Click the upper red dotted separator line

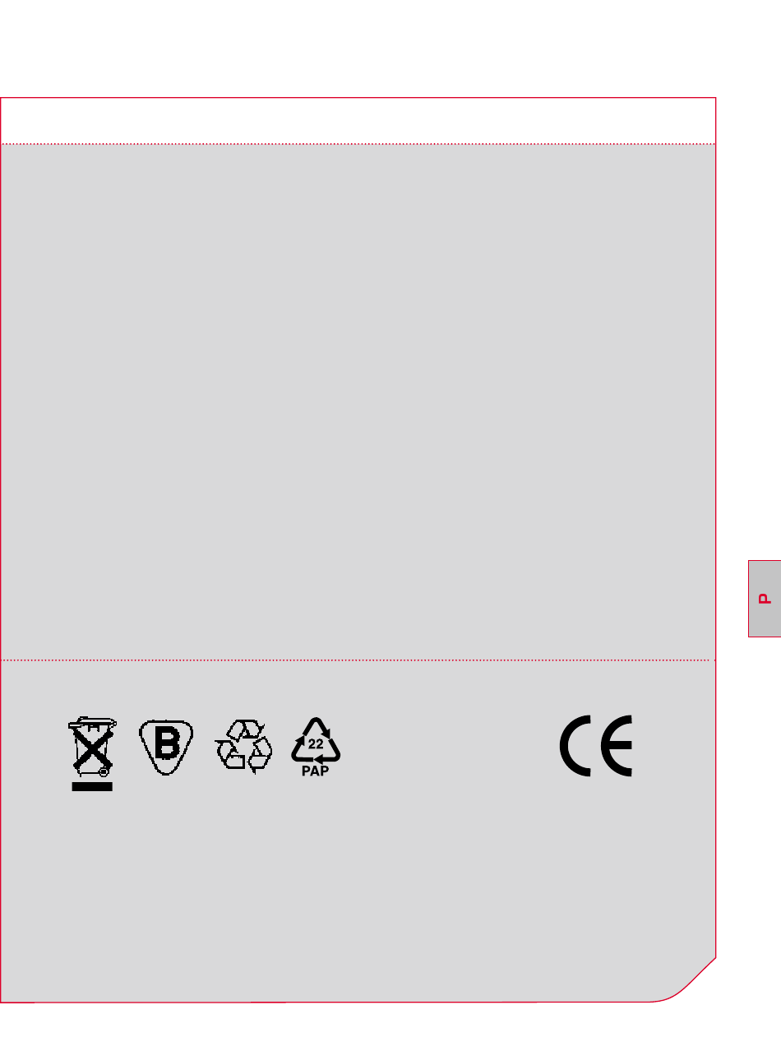(x=358, y=145)
